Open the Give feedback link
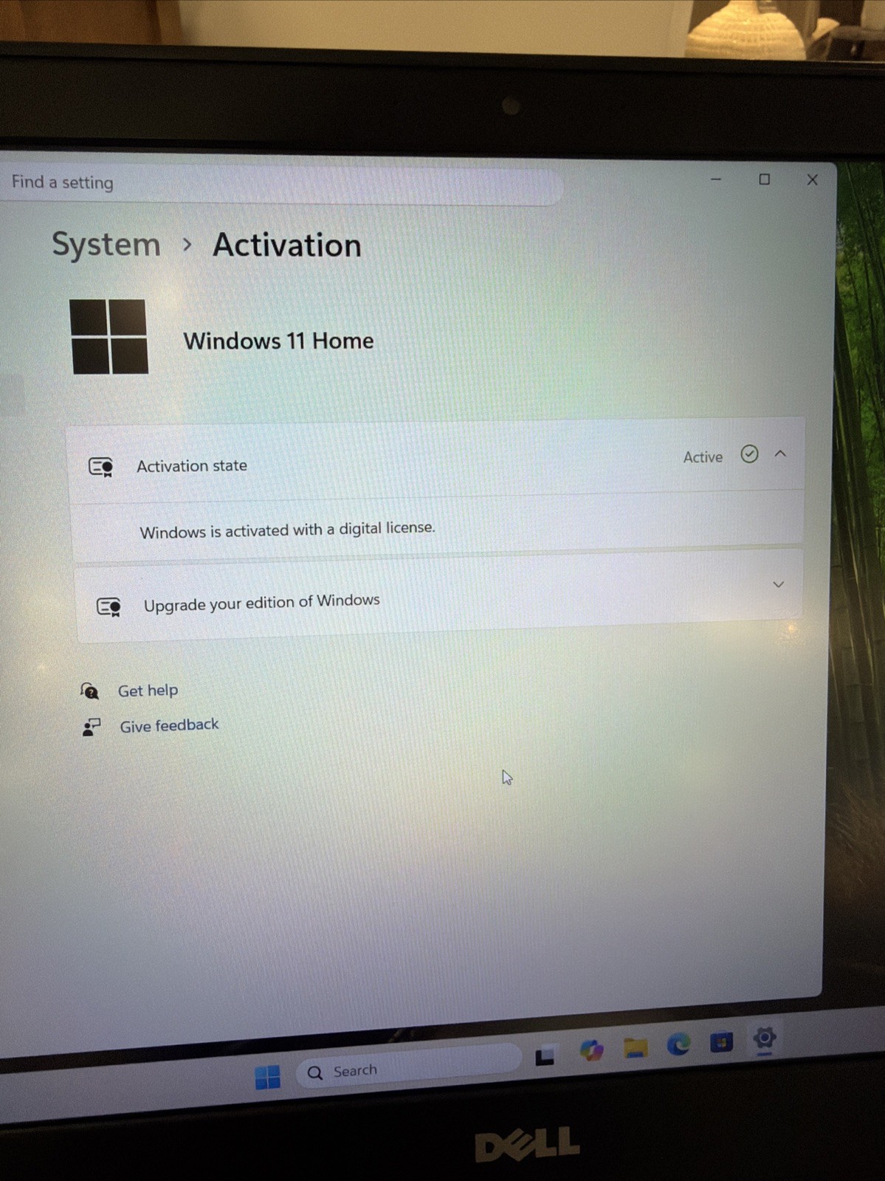 point(169,725)
